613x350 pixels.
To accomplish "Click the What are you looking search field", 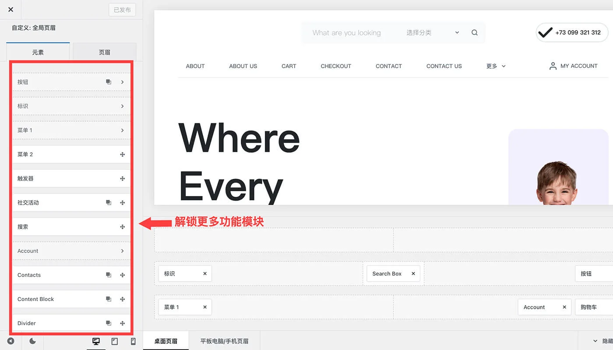I will pos(346,32).
